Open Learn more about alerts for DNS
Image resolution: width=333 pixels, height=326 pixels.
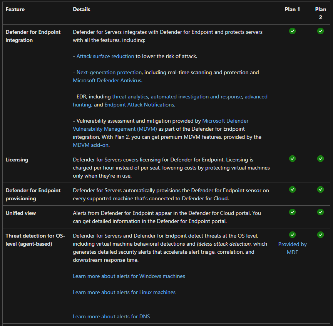pos(111,316)
